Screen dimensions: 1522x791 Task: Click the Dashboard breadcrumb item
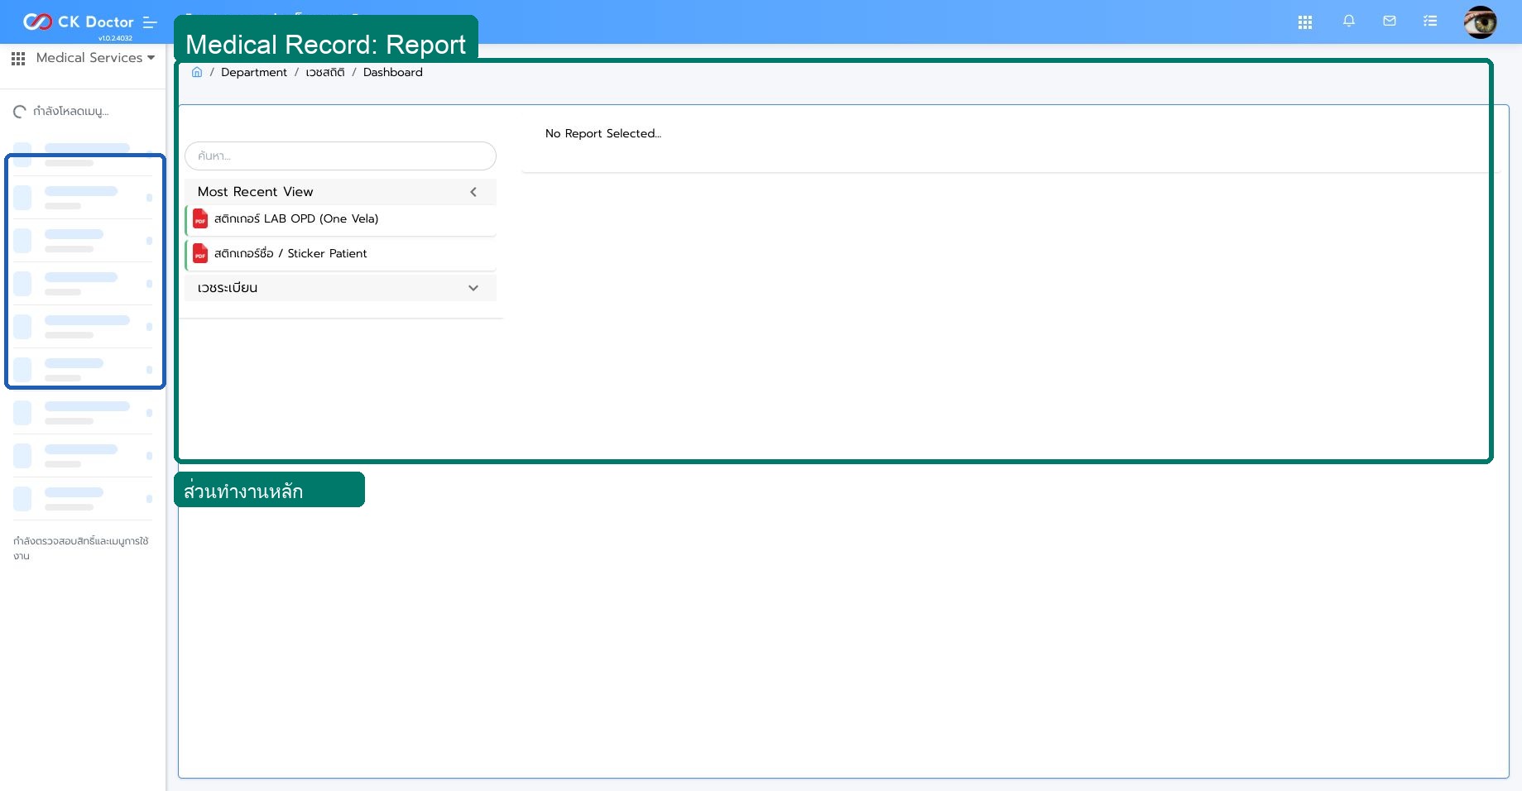(393, 72)
